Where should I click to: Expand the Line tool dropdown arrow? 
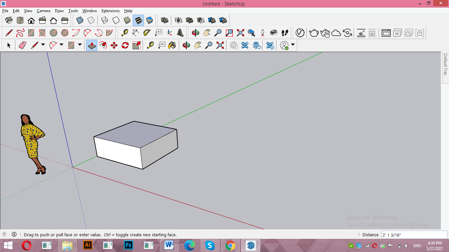pos(43,45)
